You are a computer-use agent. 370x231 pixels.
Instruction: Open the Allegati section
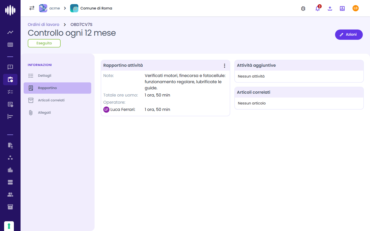[57, 113]
